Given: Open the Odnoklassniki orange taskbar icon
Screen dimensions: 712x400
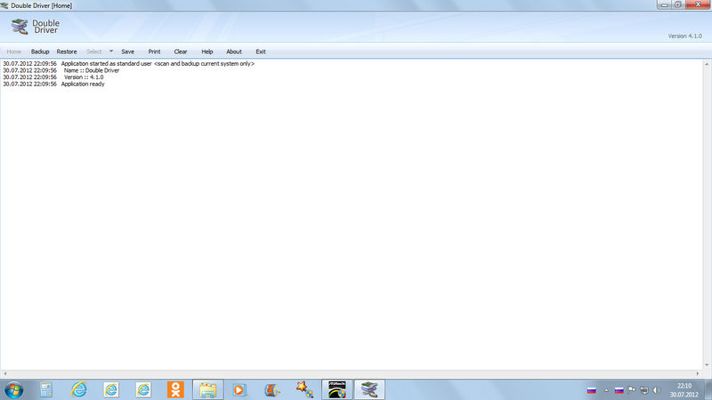Looking at the screenshot, I should pos(175,389).
